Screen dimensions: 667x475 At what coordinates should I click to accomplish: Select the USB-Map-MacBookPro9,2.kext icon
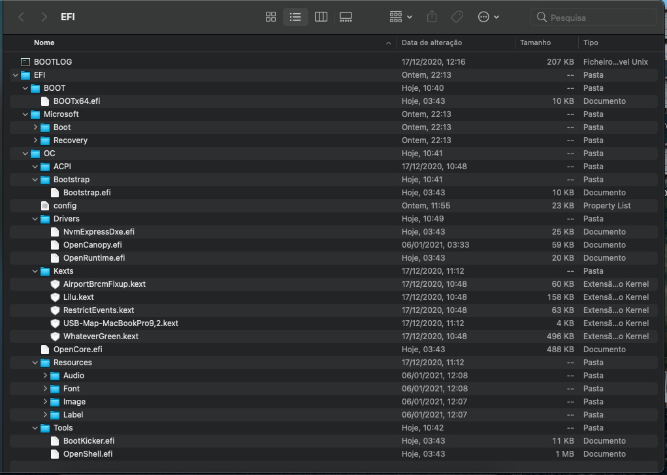point(55,323)
